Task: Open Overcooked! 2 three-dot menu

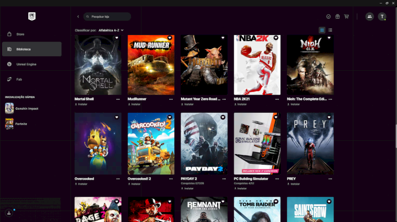Action: [171, 179]
